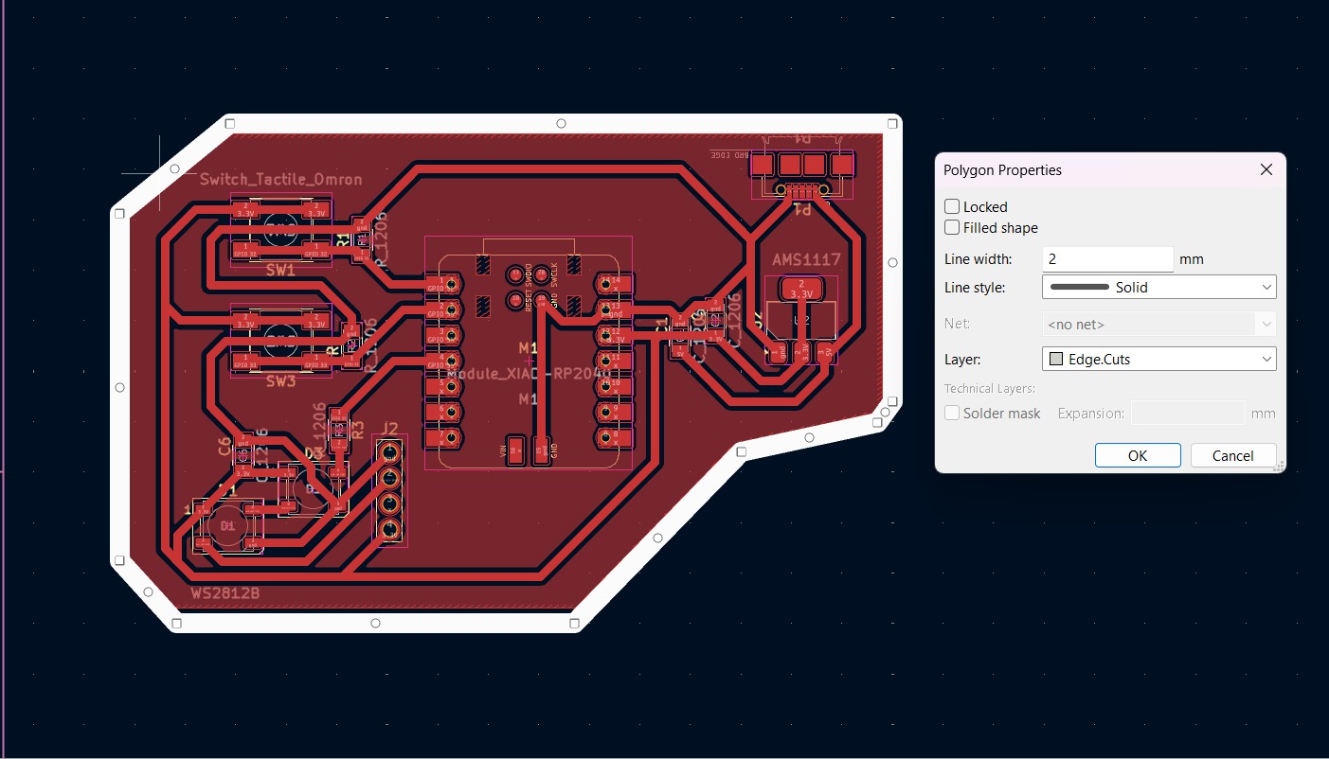Screen dimensions: 1329x759
Task: Click the D1 LED footprint pad
Action: pos(227,525)
